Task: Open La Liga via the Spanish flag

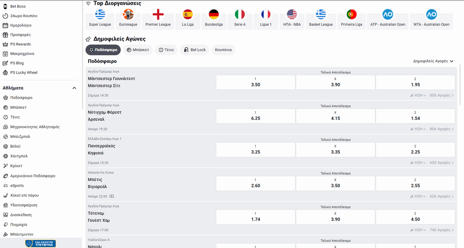Action: point(188,15)
